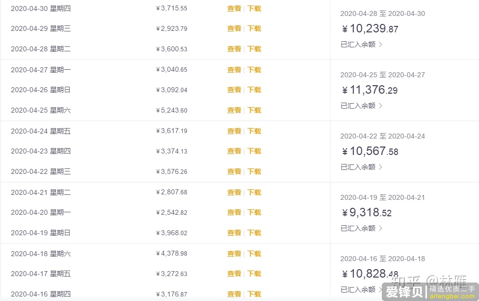Select the ¥11,376.29 settlement total
Image resolution: width=479 pixels, height=301 pixels.
370,90
